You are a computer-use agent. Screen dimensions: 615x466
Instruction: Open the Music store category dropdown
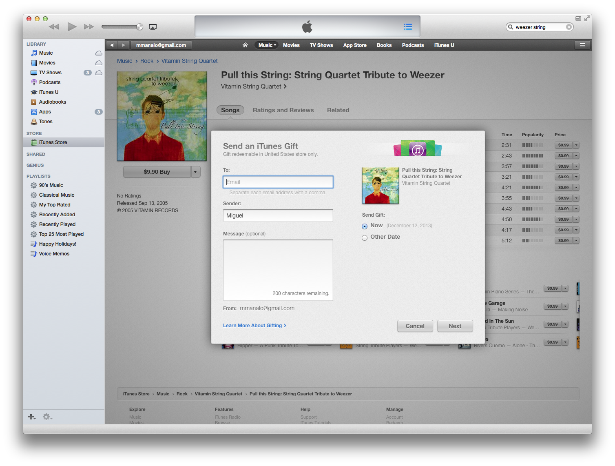[267, 45]
